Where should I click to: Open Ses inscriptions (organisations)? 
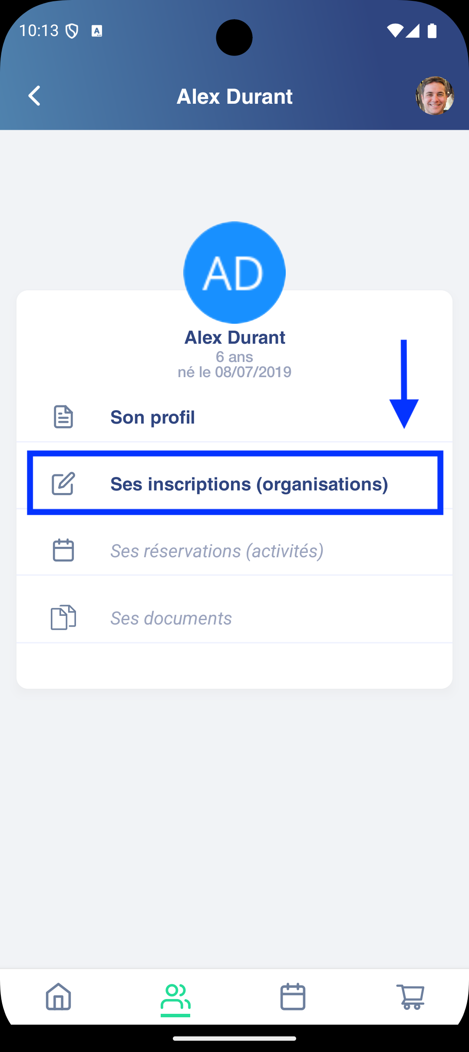pos(249,484)
